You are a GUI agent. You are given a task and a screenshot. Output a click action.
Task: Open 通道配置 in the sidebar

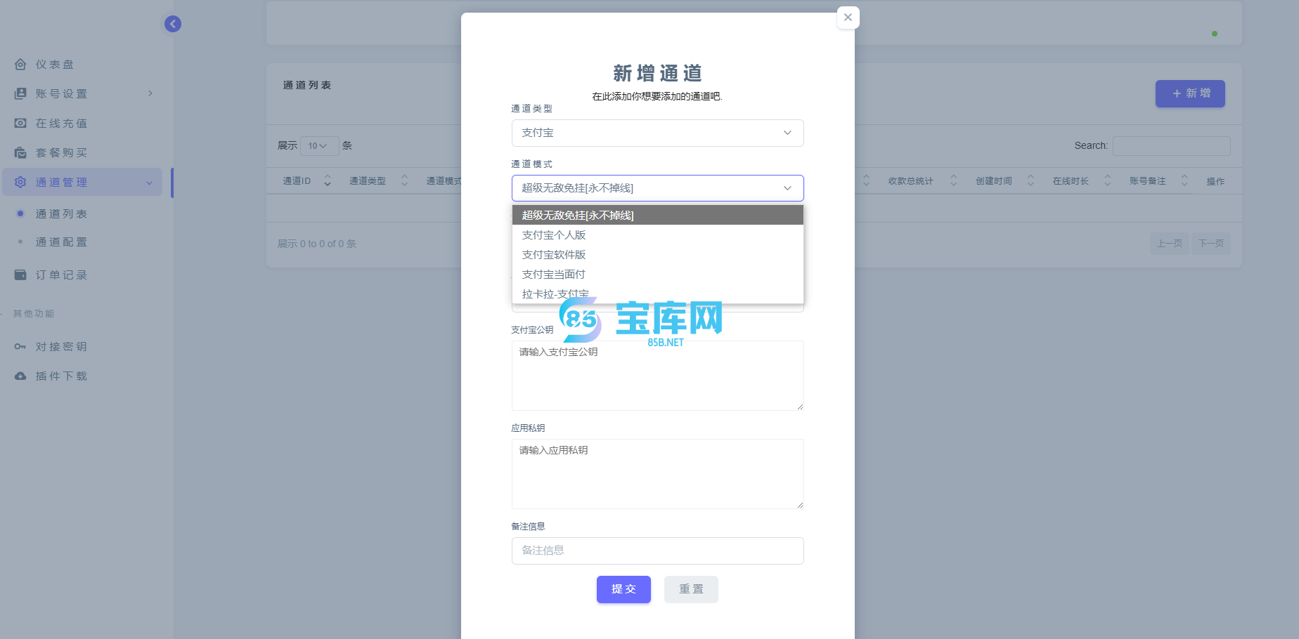[62, 242]
